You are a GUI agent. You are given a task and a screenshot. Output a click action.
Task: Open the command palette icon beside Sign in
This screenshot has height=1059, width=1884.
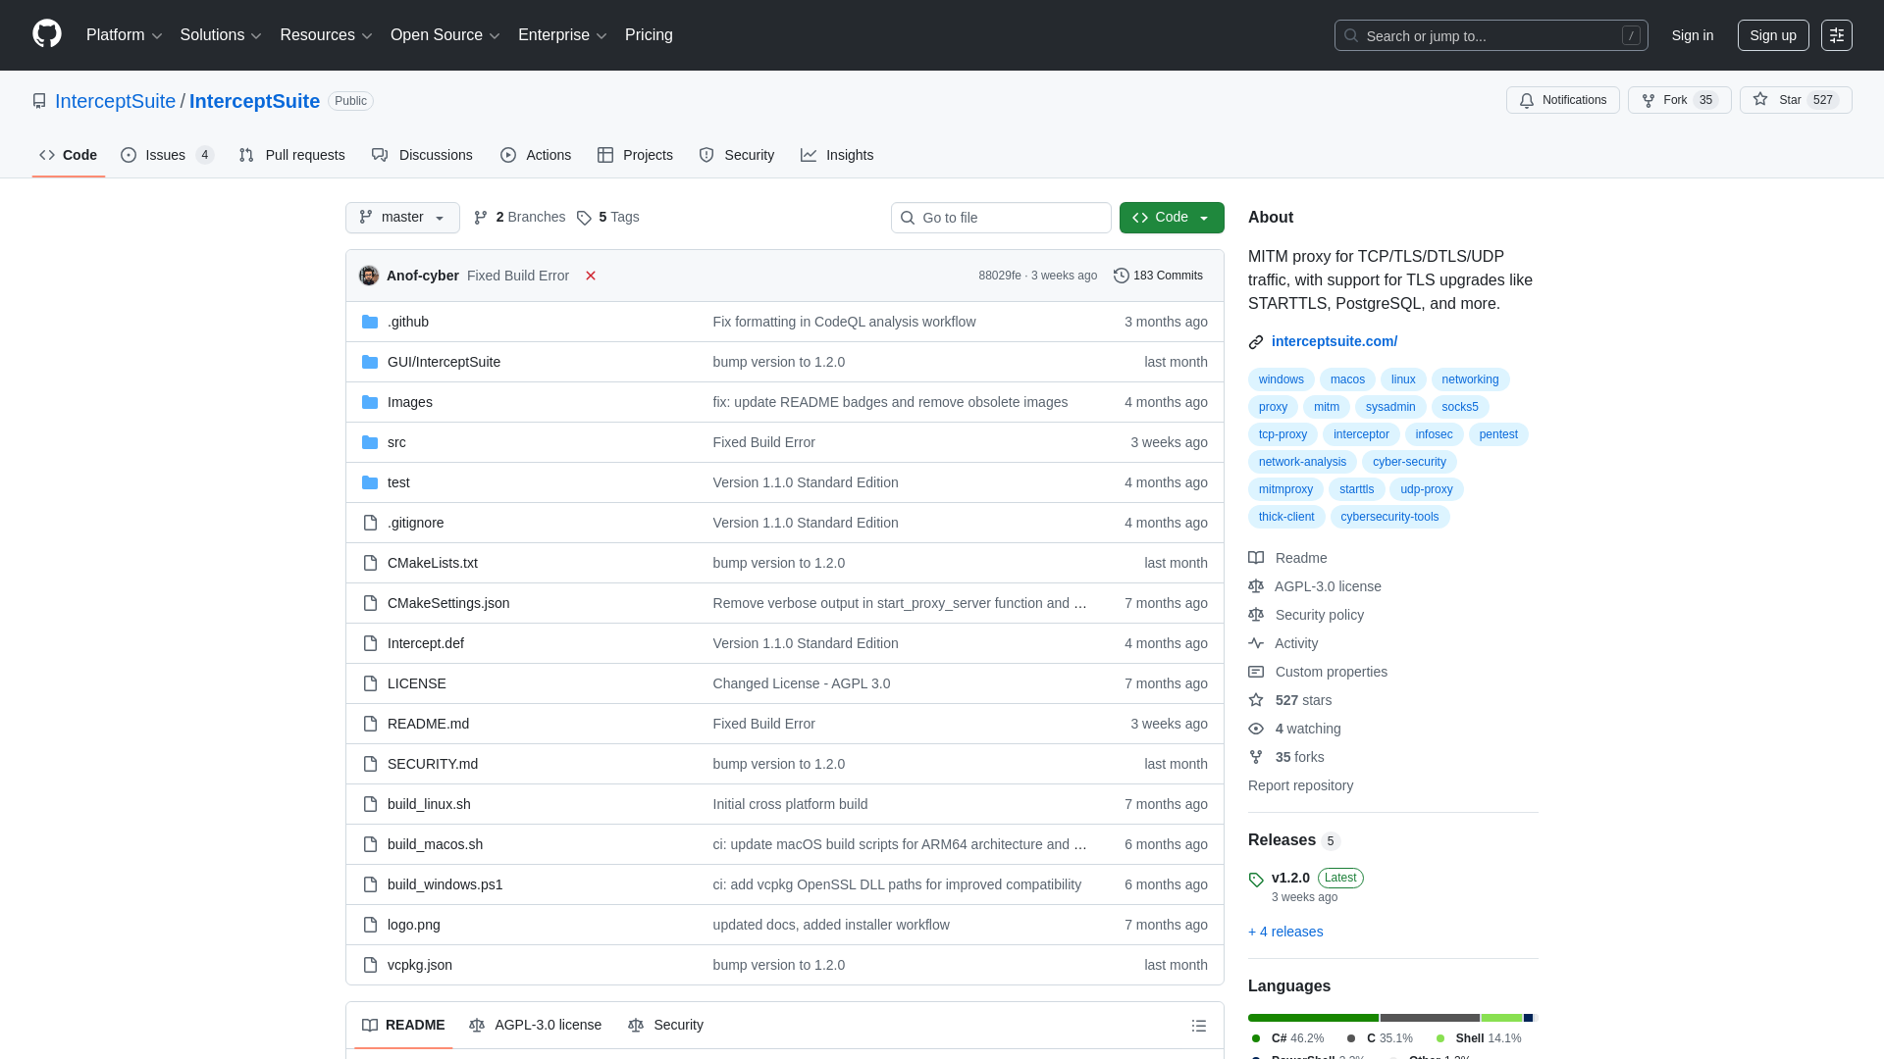1837,35
